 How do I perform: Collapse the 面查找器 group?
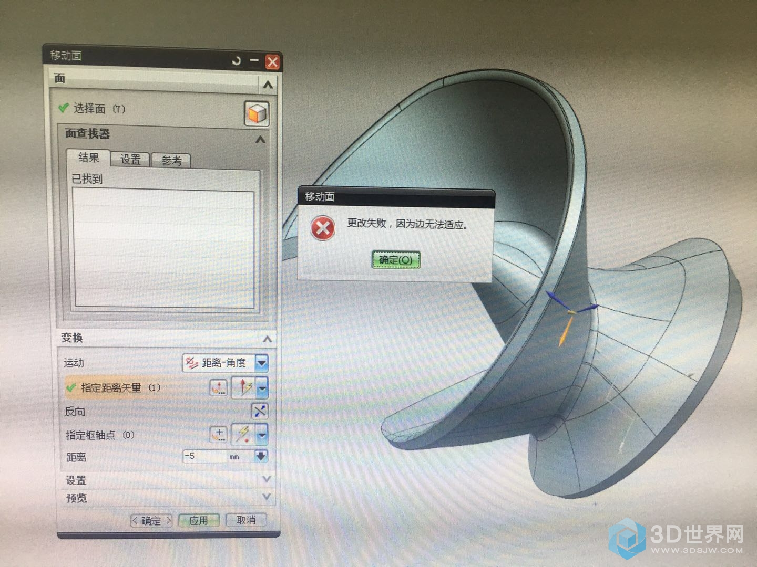[x=260, y=139]
